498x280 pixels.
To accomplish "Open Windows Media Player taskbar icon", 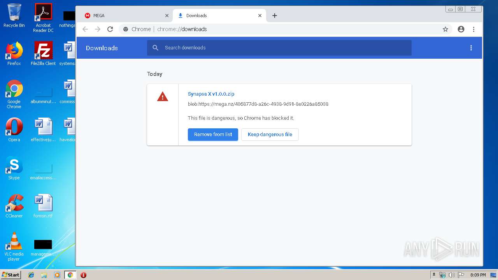I will (57, 275).
